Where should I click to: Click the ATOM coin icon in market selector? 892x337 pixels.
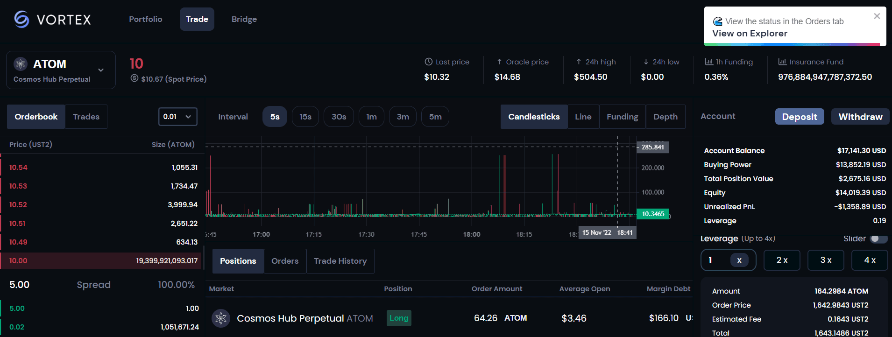point(21,64)
